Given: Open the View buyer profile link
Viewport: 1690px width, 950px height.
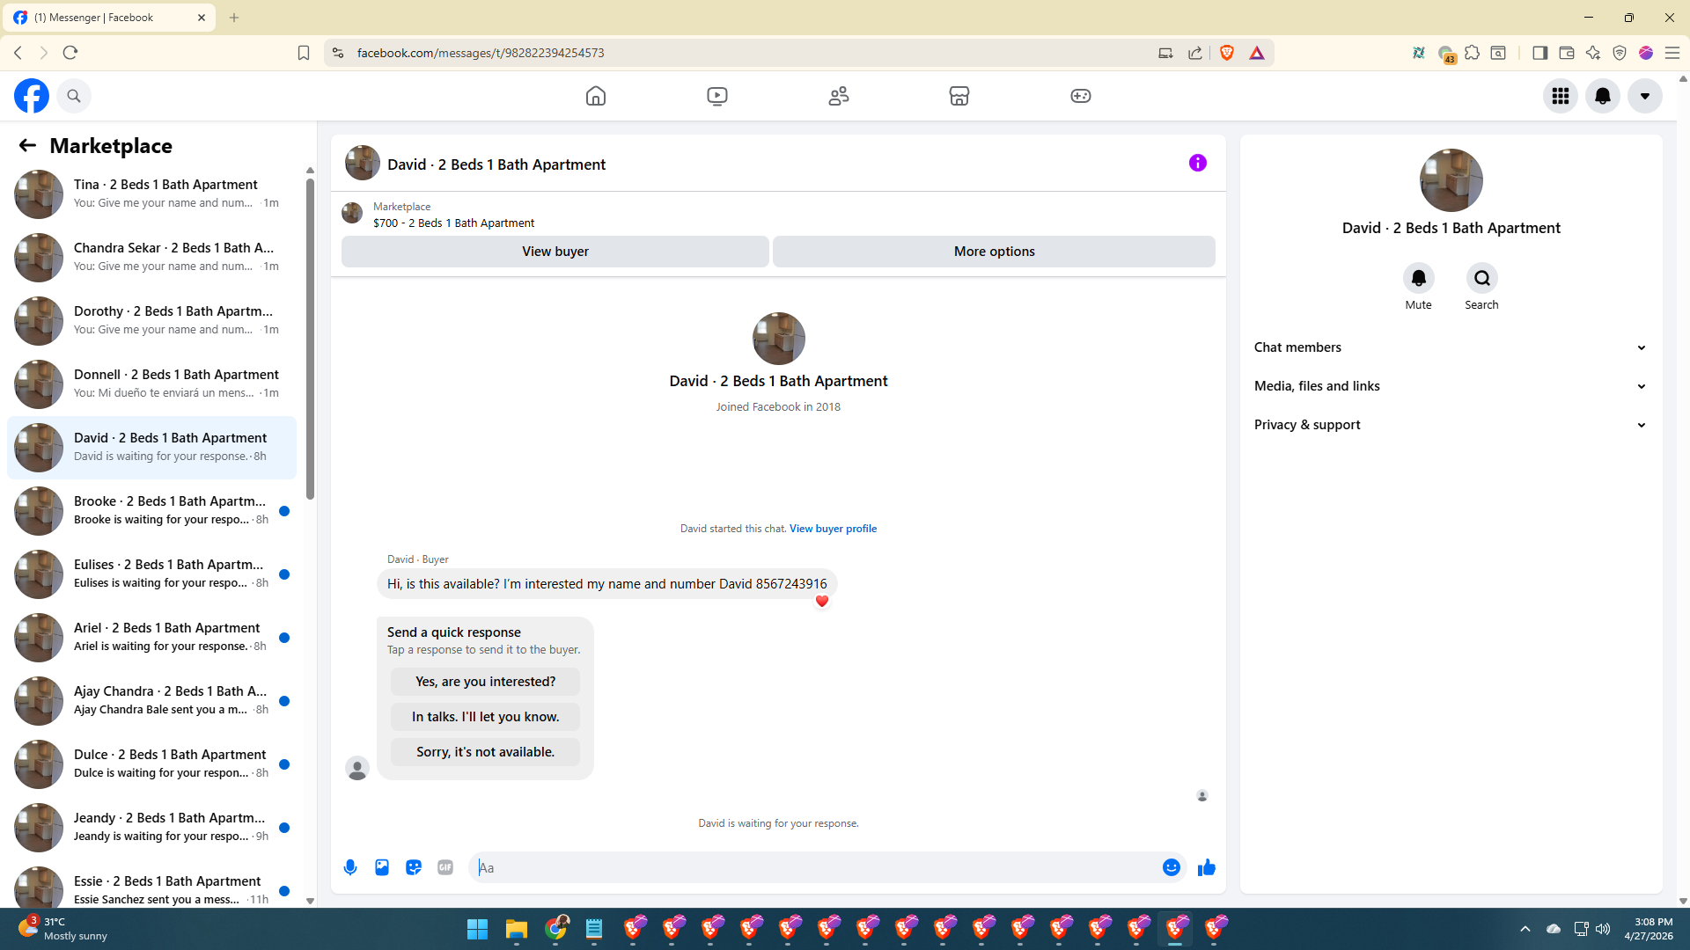Looking at the screenshot, I should (x=833, y=529).
